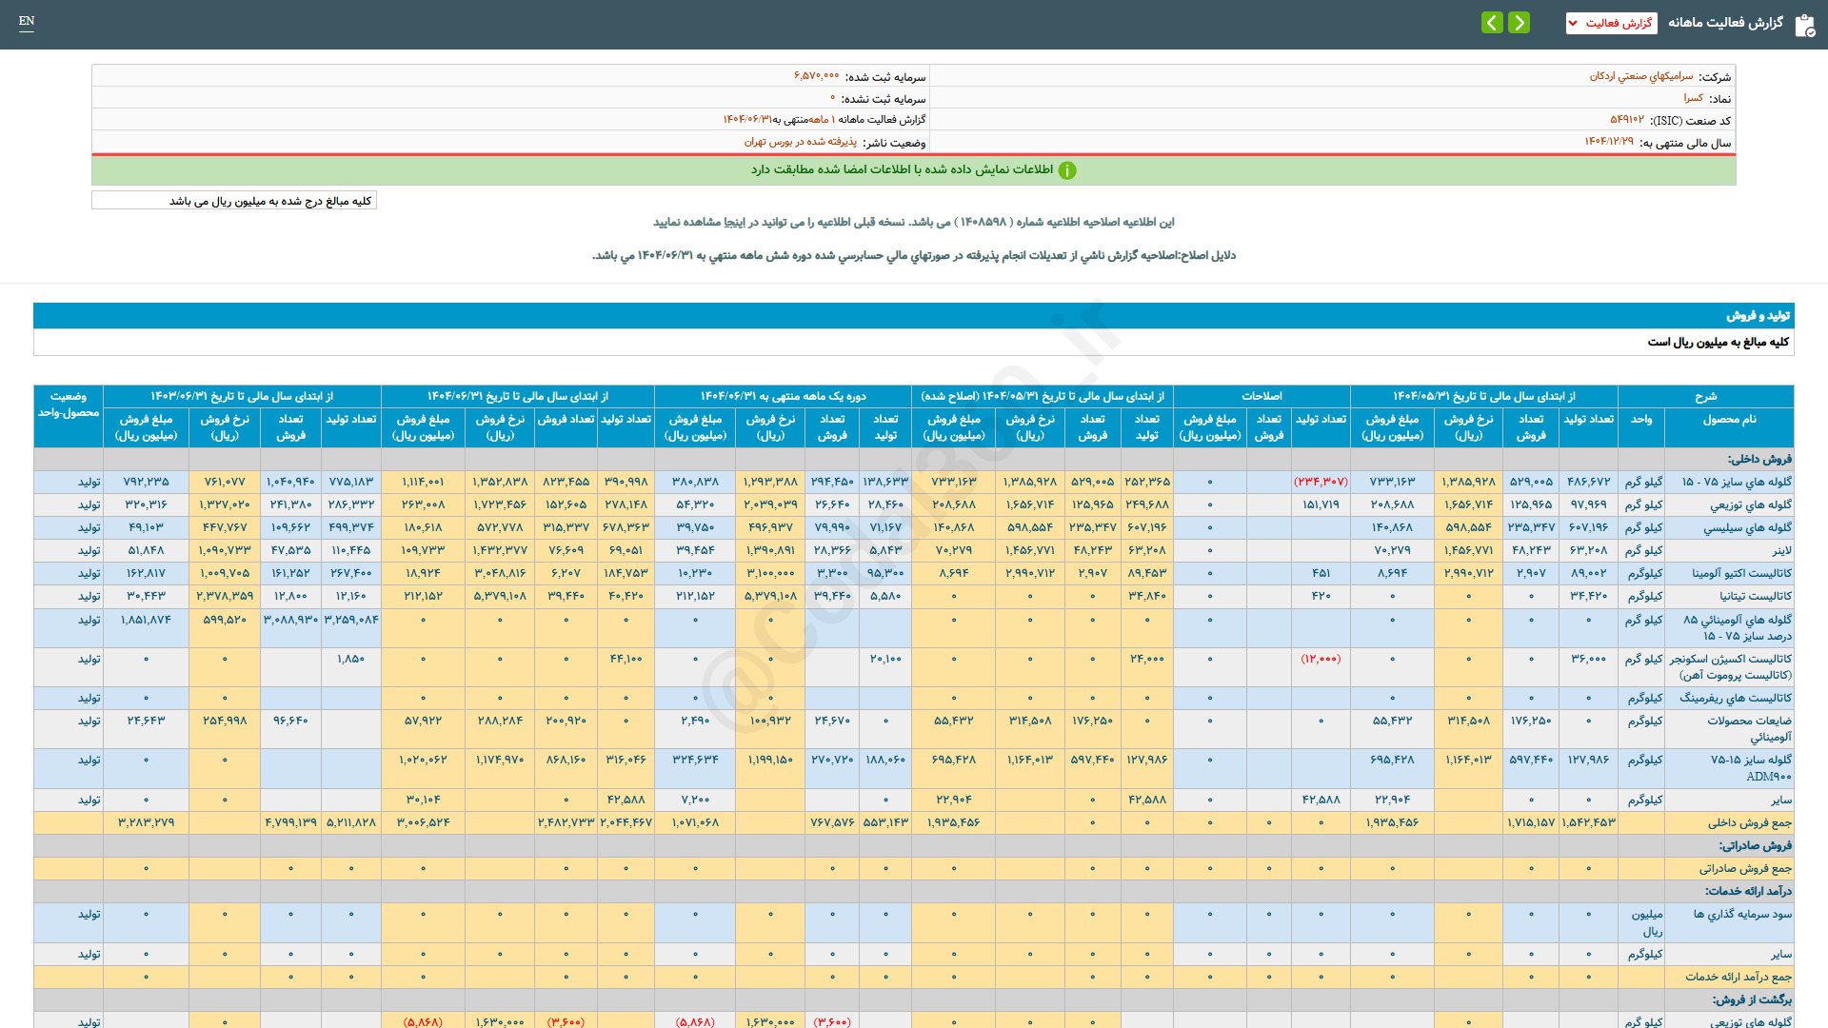Screen dimensions: 1828x1028
Task: Click the million rial amounts note box
Action: (x=234, y=201)
